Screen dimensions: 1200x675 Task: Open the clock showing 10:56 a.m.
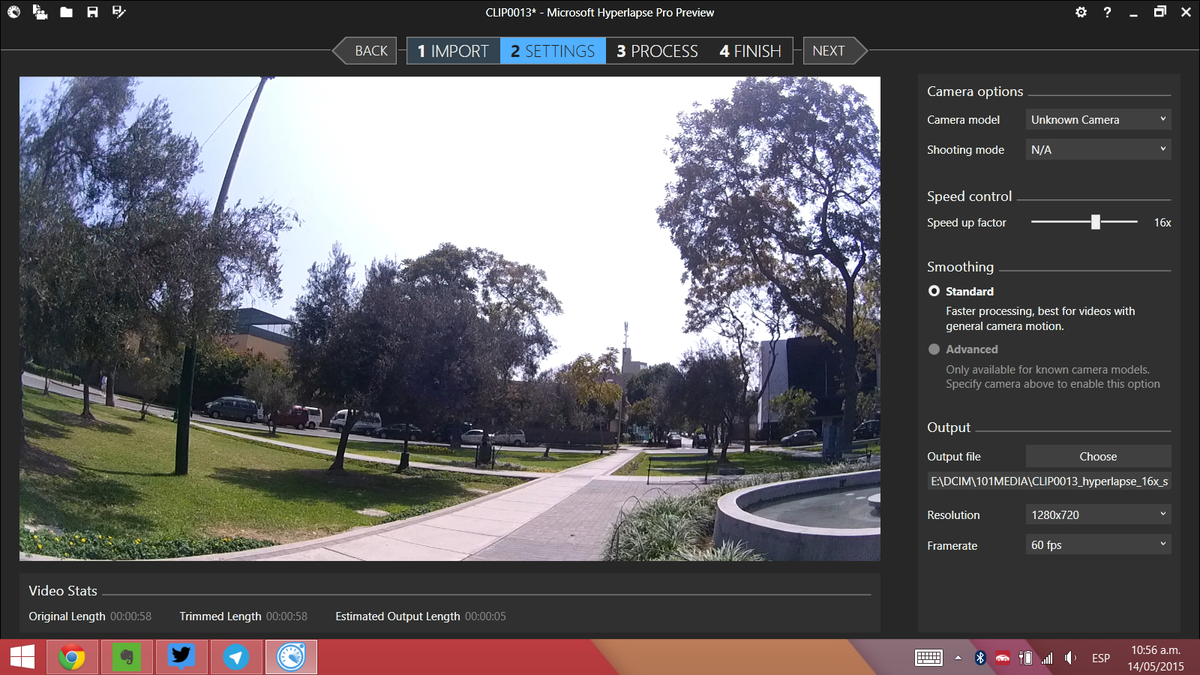coord(1156,658)
